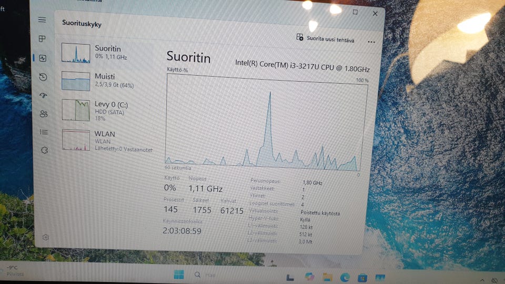Open the Processes page icon in sidebar
505x284 pixels.
[x=42, y=38]
